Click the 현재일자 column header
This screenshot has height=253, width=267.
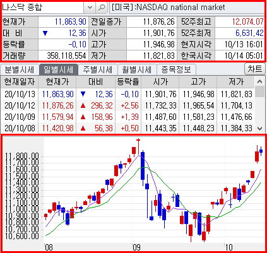click(20, 81)
